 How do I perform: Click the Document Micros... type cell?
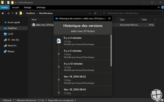(x=130, y=25)
